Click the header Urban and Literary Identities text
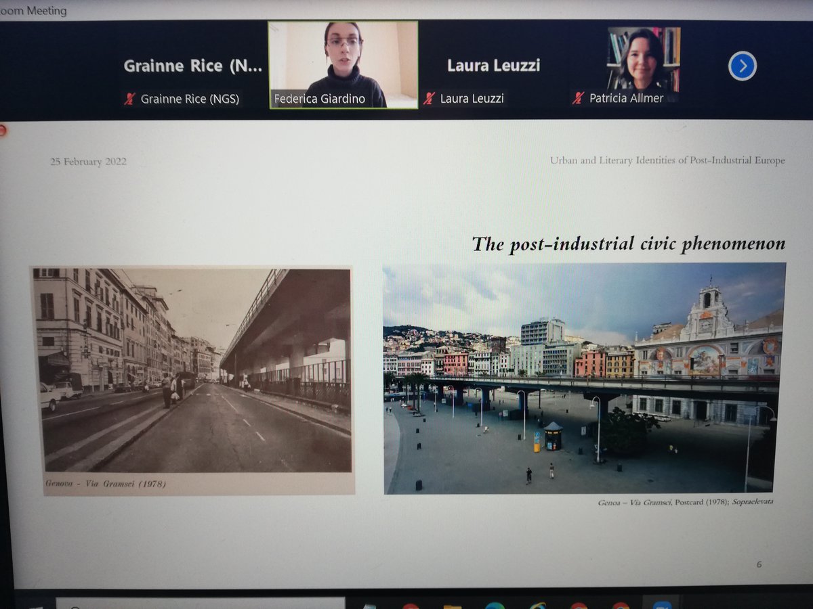Image resolution: width=813 pixels, height=609 pixels. [667, 160]
